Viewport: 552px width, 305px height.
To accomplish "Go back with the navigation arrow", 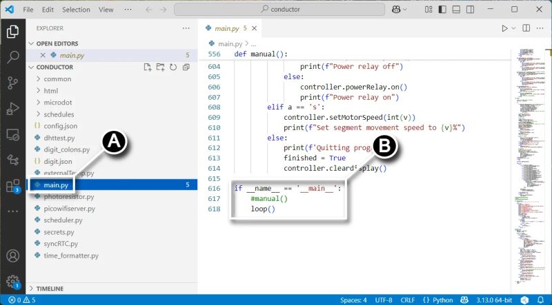I will [149, 10].
